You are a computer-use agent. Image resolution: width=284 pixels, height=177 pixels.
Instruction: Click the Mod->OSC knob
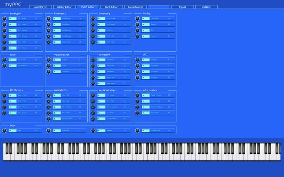tap(49, 95)
